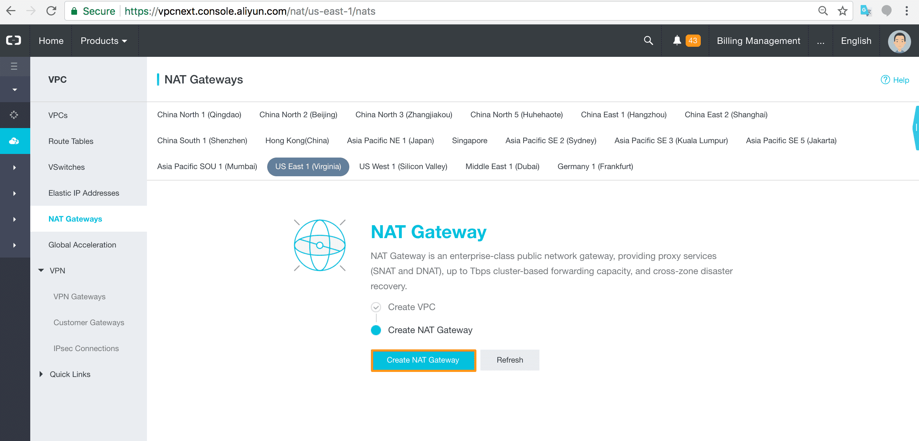Switch region to China South 1 (Shenzhen)
919x441 pixels.
(x=202, y=140)
